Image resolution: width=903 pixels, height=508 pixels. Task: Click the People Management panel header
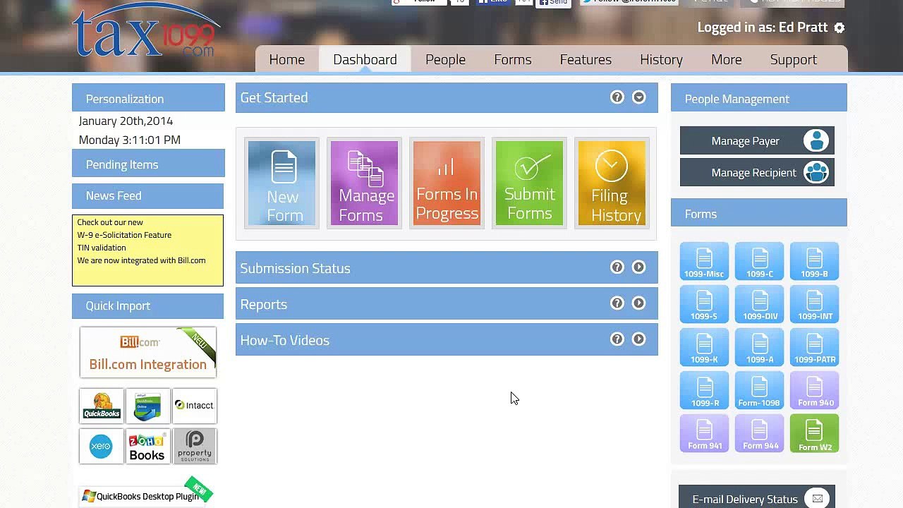coord(759,98)
